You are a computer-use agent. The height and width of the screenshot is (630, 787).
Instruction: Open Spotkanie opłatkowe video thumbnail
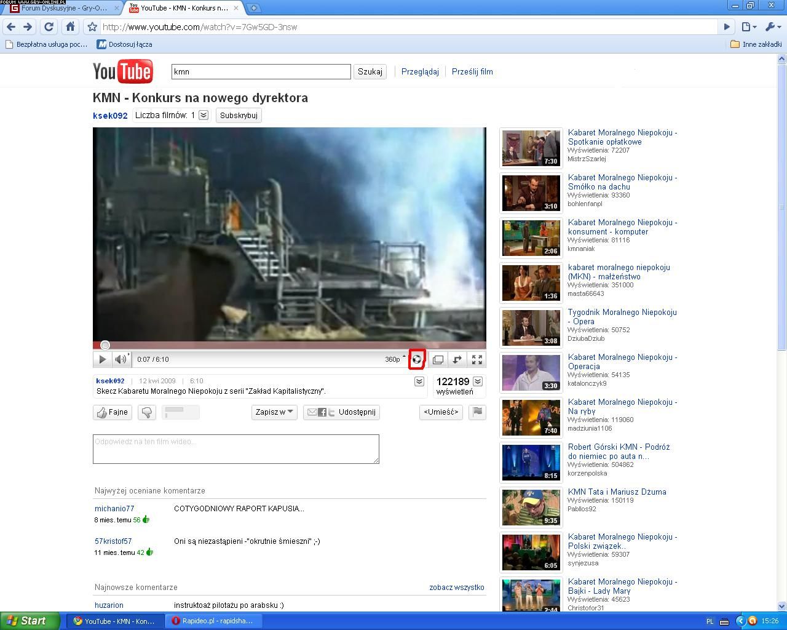tap(531, 148)
